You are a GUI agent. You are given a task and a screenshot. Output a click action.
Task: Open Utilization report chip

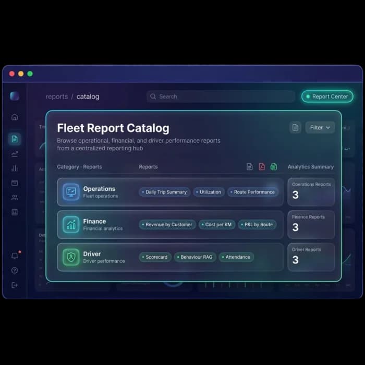209,192
